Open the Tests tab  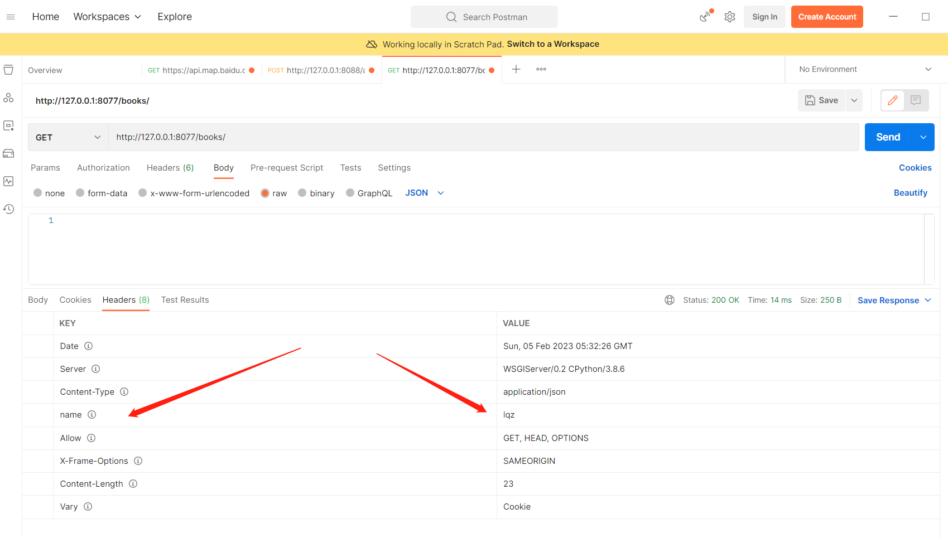pos(351,168)
